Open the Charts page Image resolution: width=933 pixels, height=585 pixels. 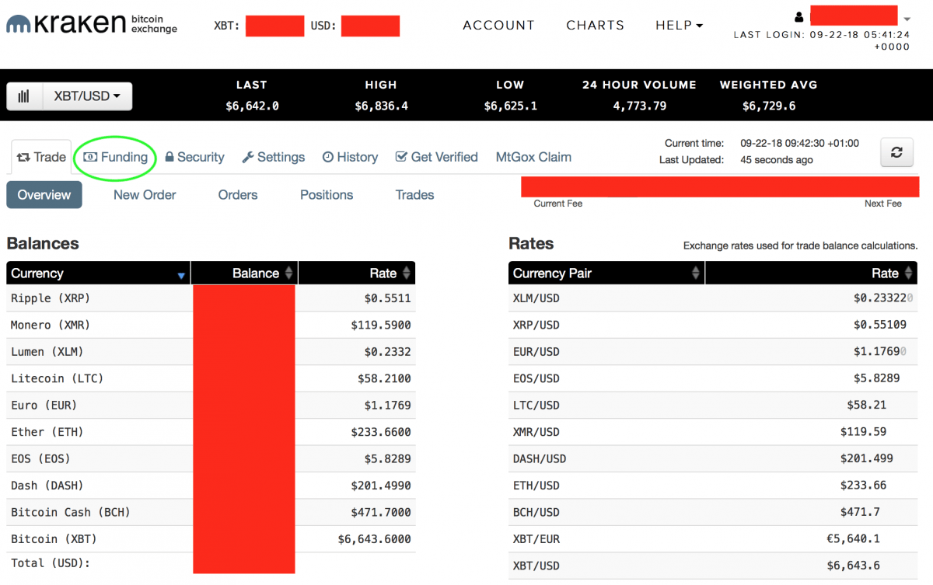595,25
